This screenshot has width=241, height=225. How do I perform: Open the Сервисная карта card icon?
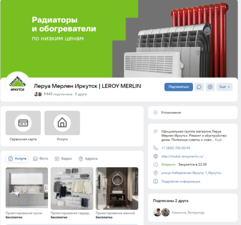23,123
